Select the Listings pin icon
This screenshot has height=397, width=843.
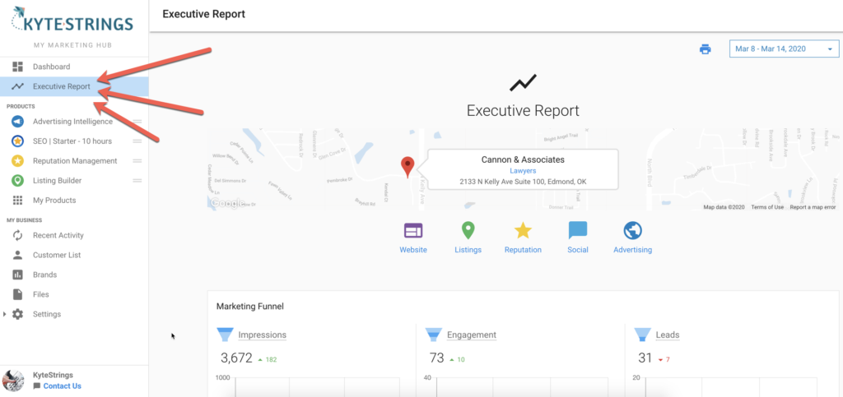pyautogui.click(x=468, y=231)
